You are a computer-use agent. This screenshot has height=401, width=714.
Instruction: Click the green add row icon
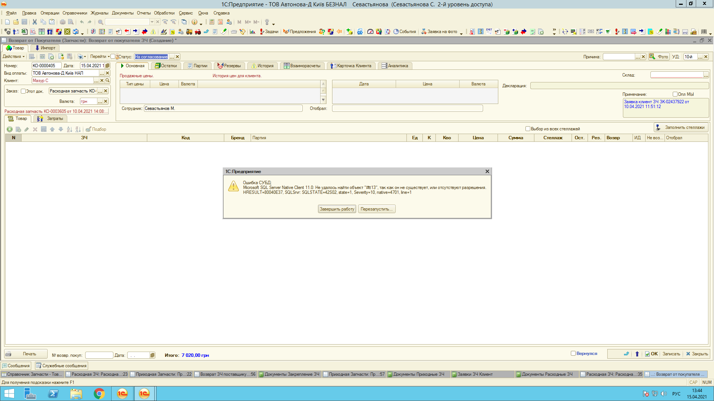(10, 129)
